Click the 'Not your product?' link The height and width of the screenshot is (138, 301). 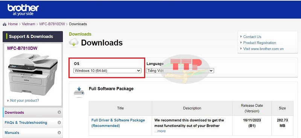[x=24, y=100]
